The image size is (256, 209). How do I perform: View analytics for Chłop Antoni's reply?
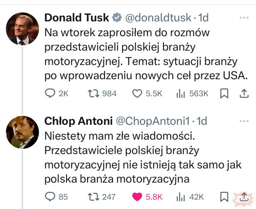pos(180,196)
